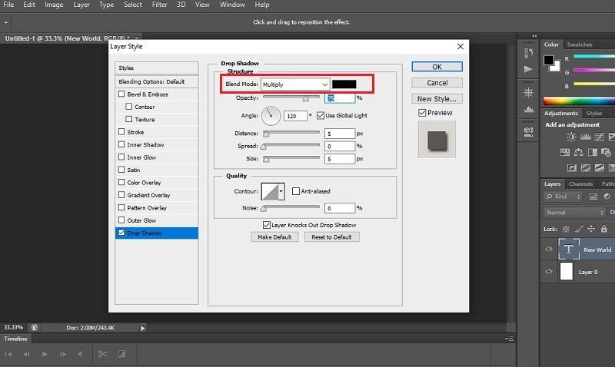Lock image pixels brush icon
This screenshot has height=367, width=615.
coord(579,229)
